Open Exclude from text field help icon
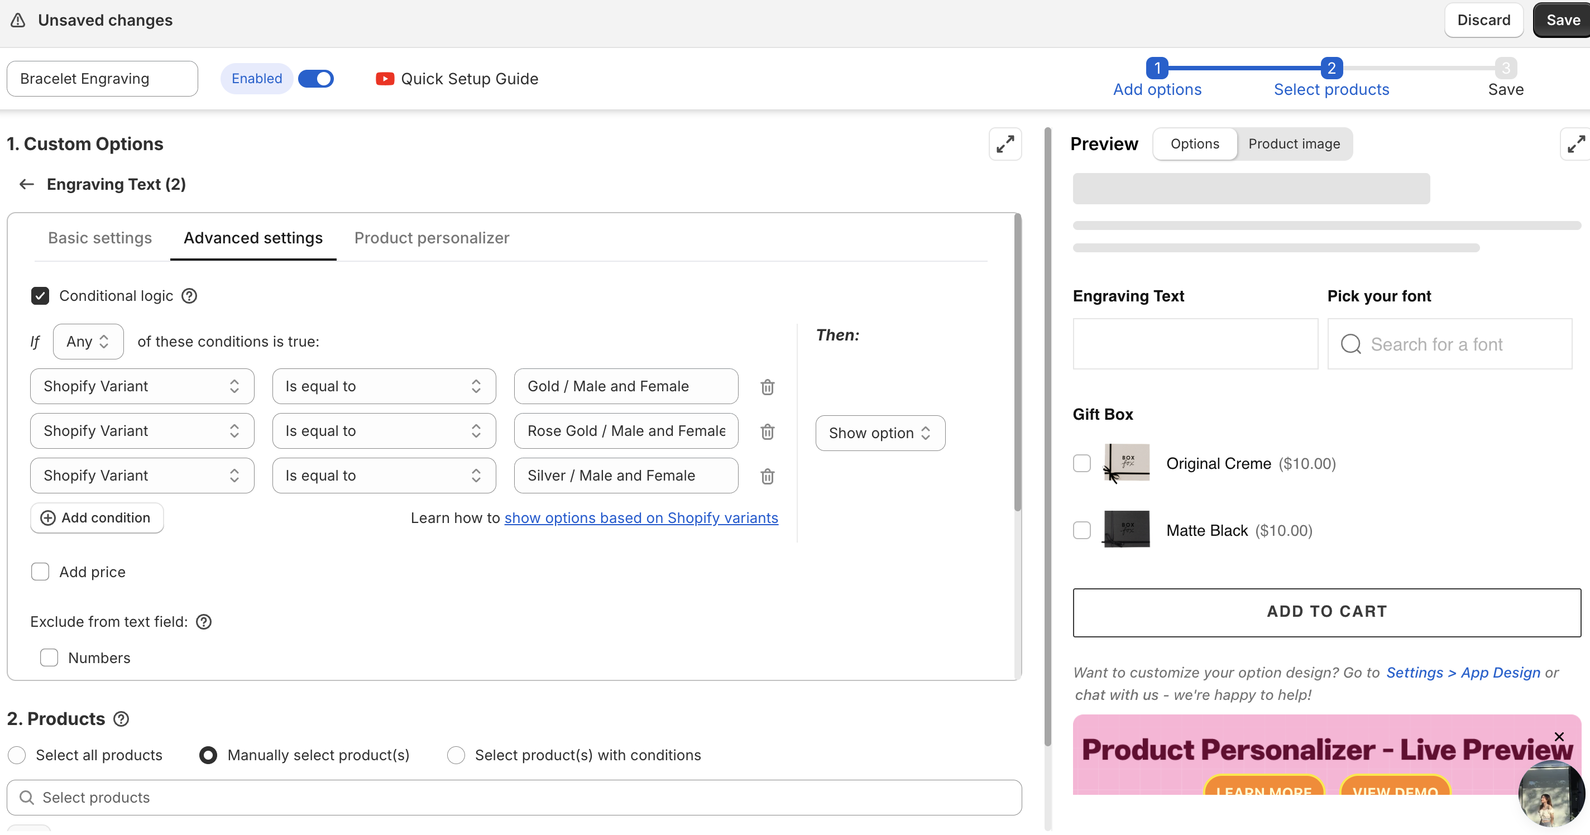The image size is (1590, 835). [204, 621]
